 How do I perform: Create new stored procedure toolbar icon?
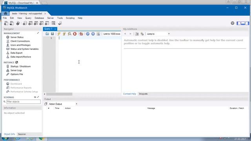pos(42,23)
